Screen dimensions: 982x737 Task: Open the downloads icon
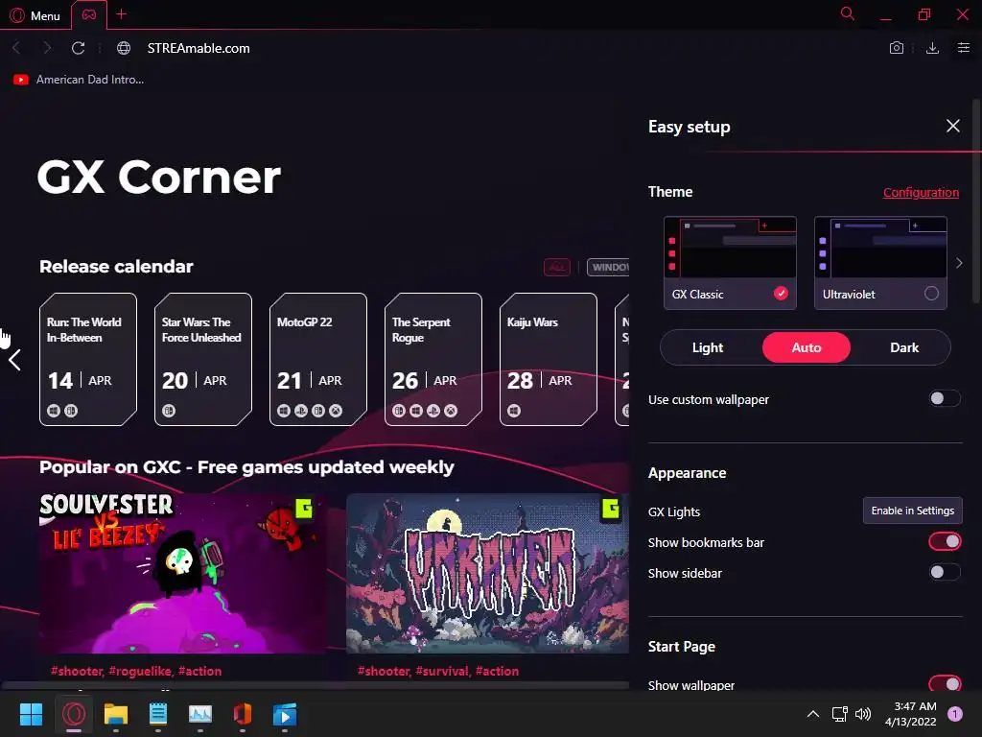click(x=932, y=48)
